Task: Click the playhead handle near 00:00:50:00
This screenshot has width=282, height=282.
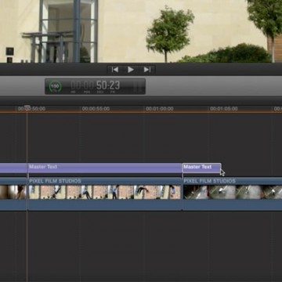Action: (x=27, y=107)
